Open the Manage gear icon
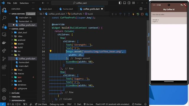Image resolution: width=189 pixels, height=106 pixels. coord(4,98)
